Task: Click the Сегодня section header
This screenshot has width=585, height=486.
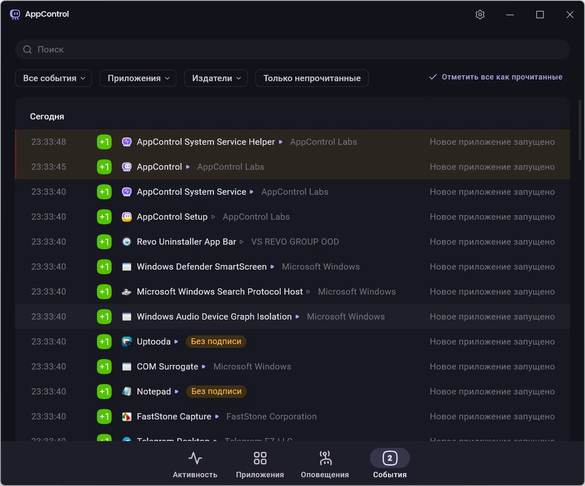Action: 47,117
